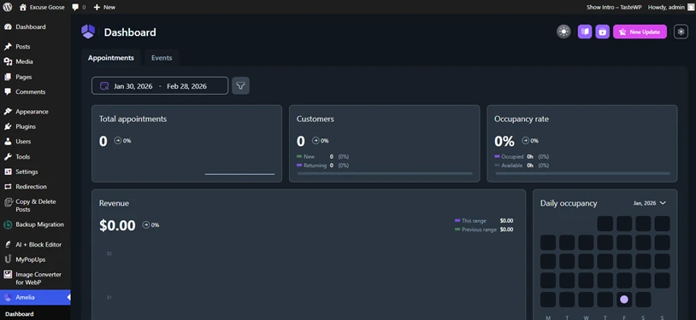Click the Plugins plug icon

click(x=8, y=126)
